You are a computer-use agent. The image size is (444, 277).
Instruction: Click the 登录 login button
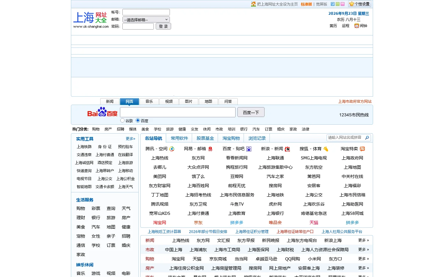(163, 26)
